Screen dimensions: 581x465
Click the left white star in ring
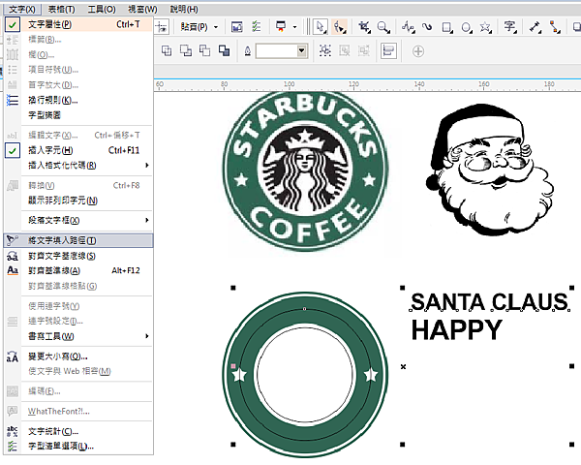(x=239, y=375)
